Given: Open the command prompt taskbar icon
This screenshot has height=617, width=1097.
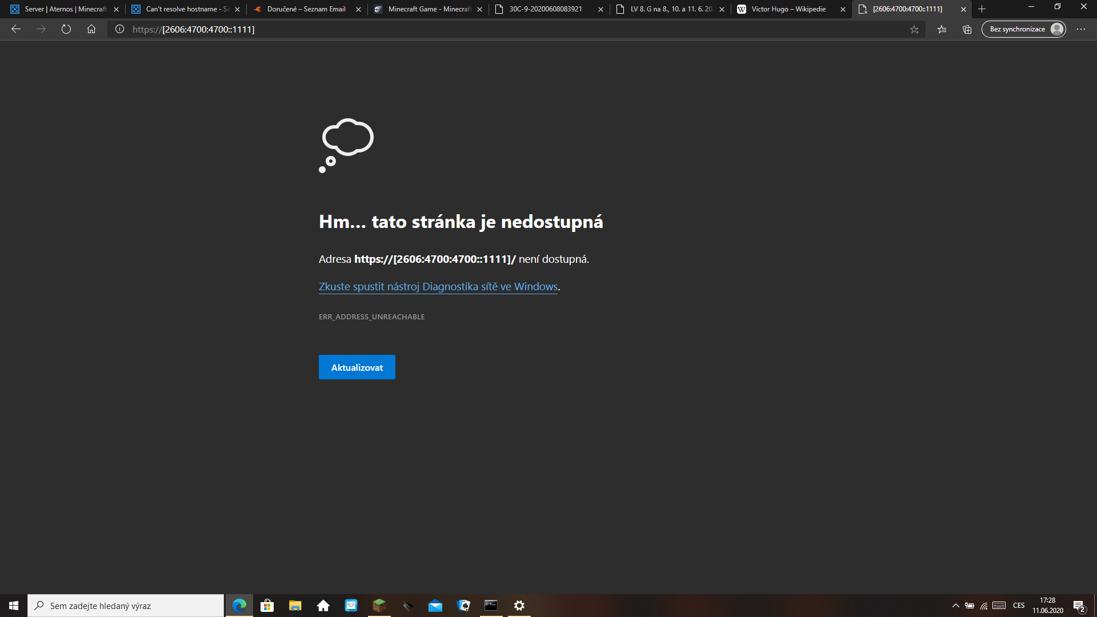Looking at the screenshot, I should tap(491, 606).
